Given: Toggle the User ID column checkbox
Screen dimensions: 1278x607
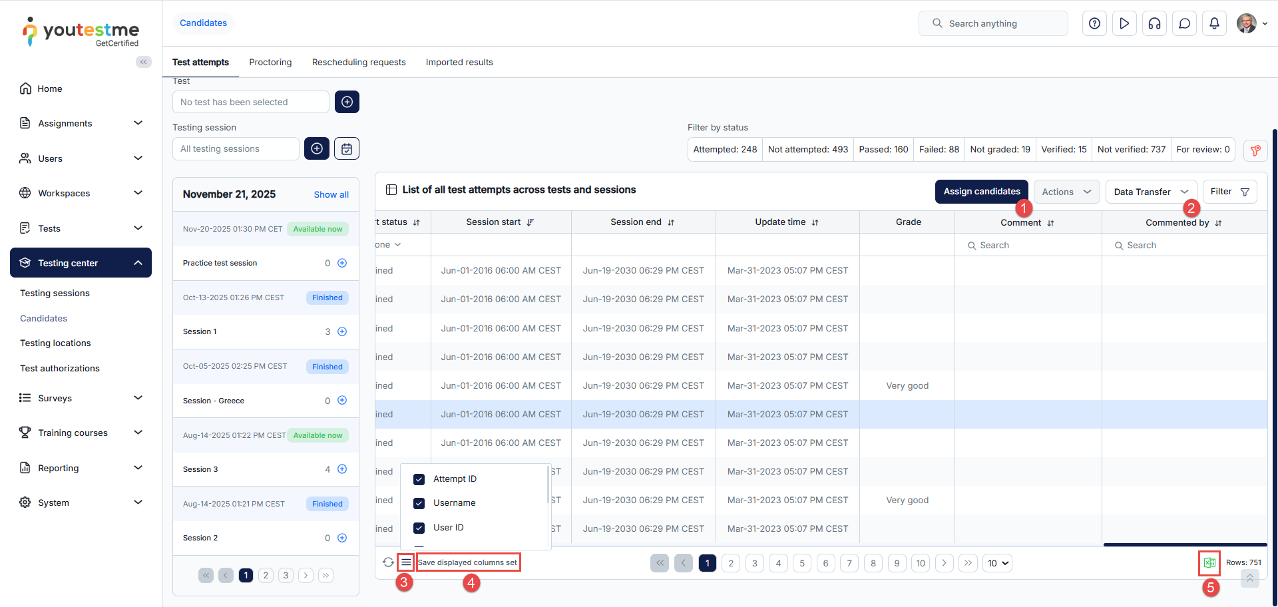Looking at the screenshot, I should coord(419,528).
